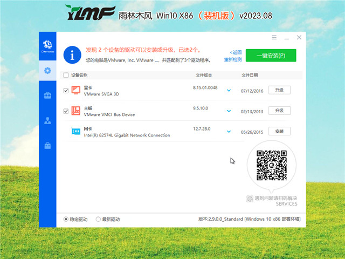This screenshot has width=345, height=259.
Task: Click version 8.15.01.0048 text
Action: 205,87
